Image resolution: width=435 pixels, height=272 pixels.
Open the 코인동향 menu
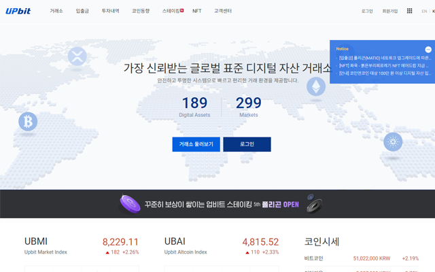tap(141, 11)
